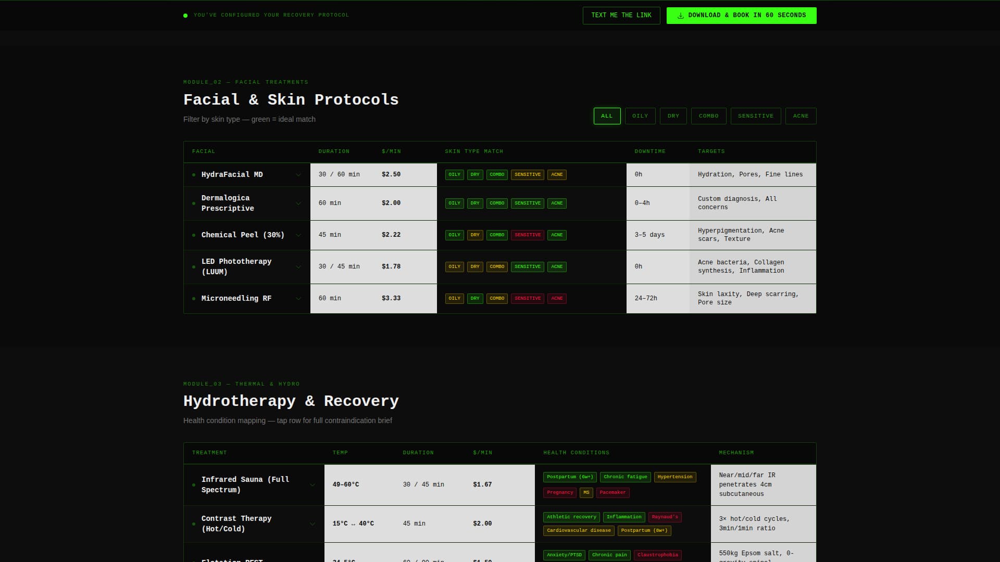Screen dimensions: 1000x562
Task: Click the Pregnancy condition tag
Action: click(560, 493)
